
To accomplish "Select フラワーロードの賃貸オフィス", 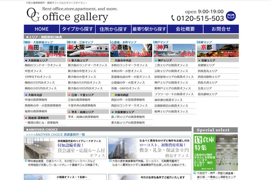I will point(174,94).
